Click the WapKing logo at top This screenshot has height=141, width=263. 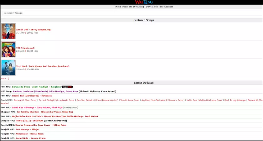(x=144, y=2)
